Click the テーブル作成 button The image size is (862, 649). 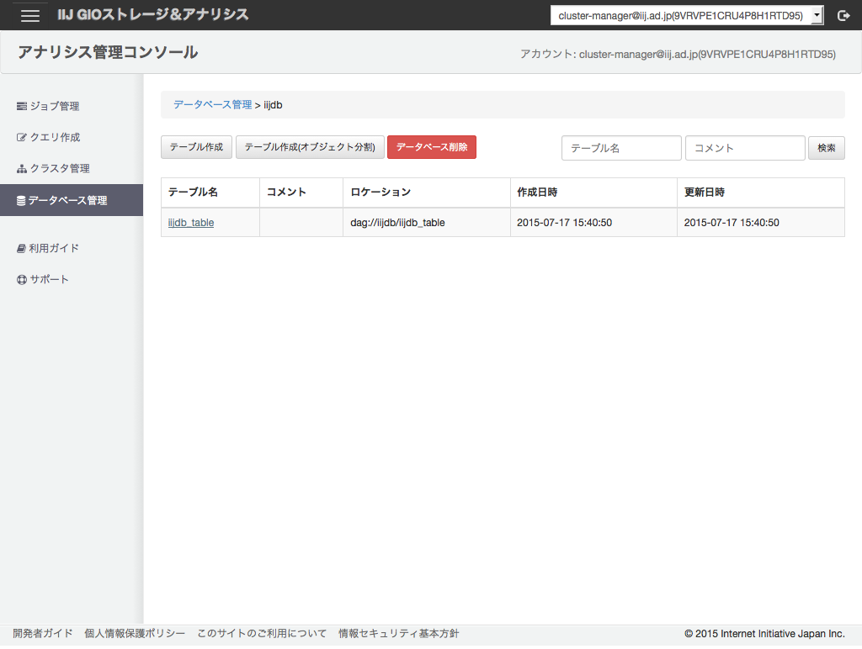(196, 147)
